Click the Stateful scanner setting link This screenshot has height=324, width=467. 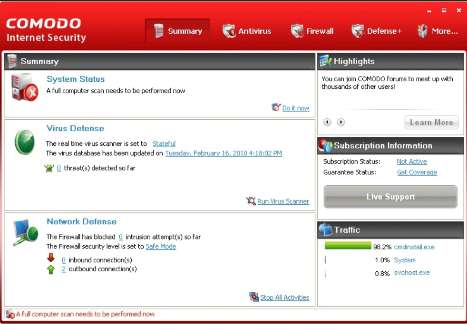tap(164, 143)
